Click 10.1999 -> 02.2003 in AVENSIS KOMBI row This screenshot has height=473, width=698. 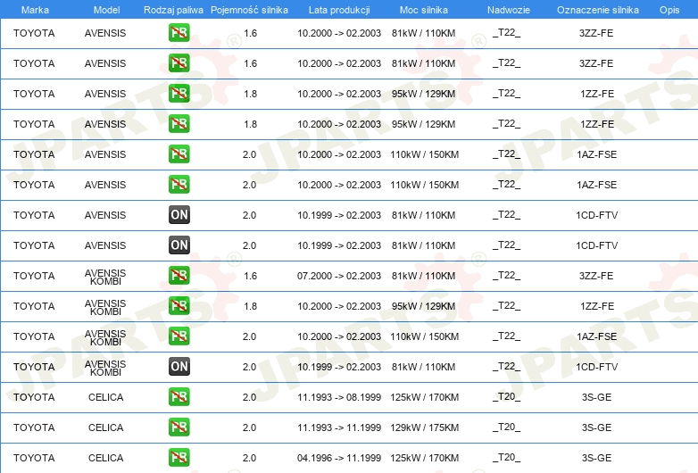coord(339,367)
